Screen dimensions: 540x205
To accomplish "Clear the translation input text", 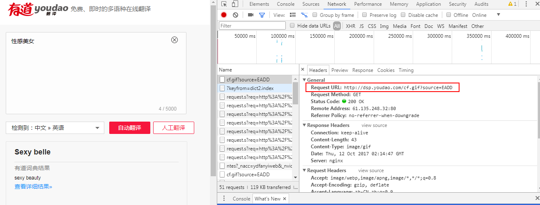I will pyautogui.click(x=175, y=40).
